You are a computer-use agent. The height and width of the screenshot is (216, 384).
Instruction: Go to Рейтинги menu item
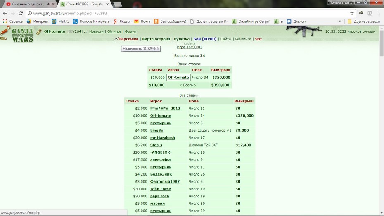(243, 39)
